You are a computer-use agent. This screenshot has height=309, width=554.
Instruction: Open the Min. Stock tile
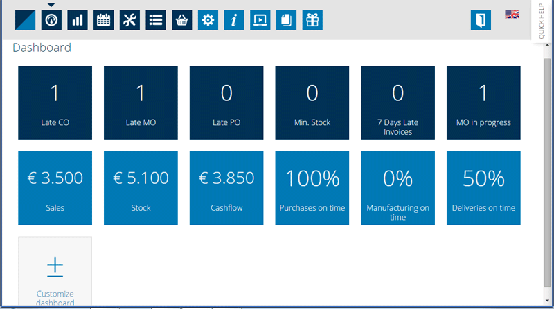pyautogui.click(x=312, y=102)
